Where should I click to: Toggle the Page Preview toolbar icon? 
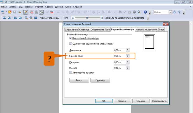tap(41, 12)
